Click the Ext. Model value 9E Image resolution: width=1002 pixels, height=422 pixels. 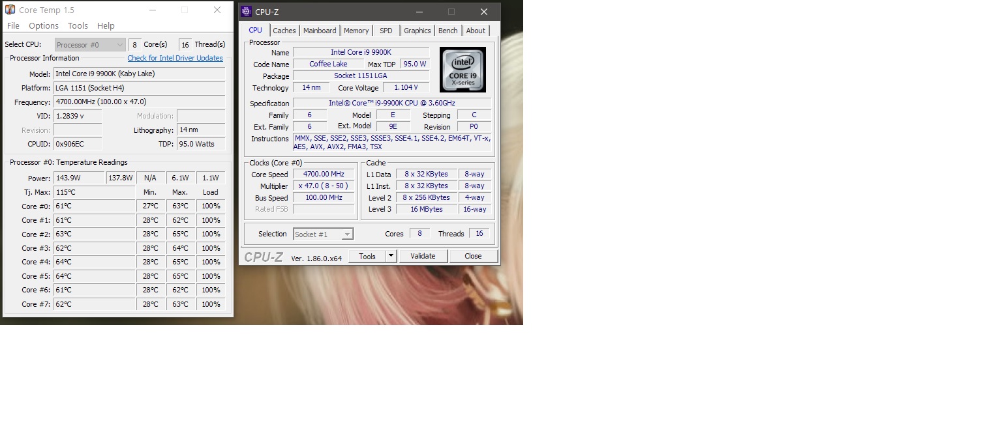(x=393, y=126)
